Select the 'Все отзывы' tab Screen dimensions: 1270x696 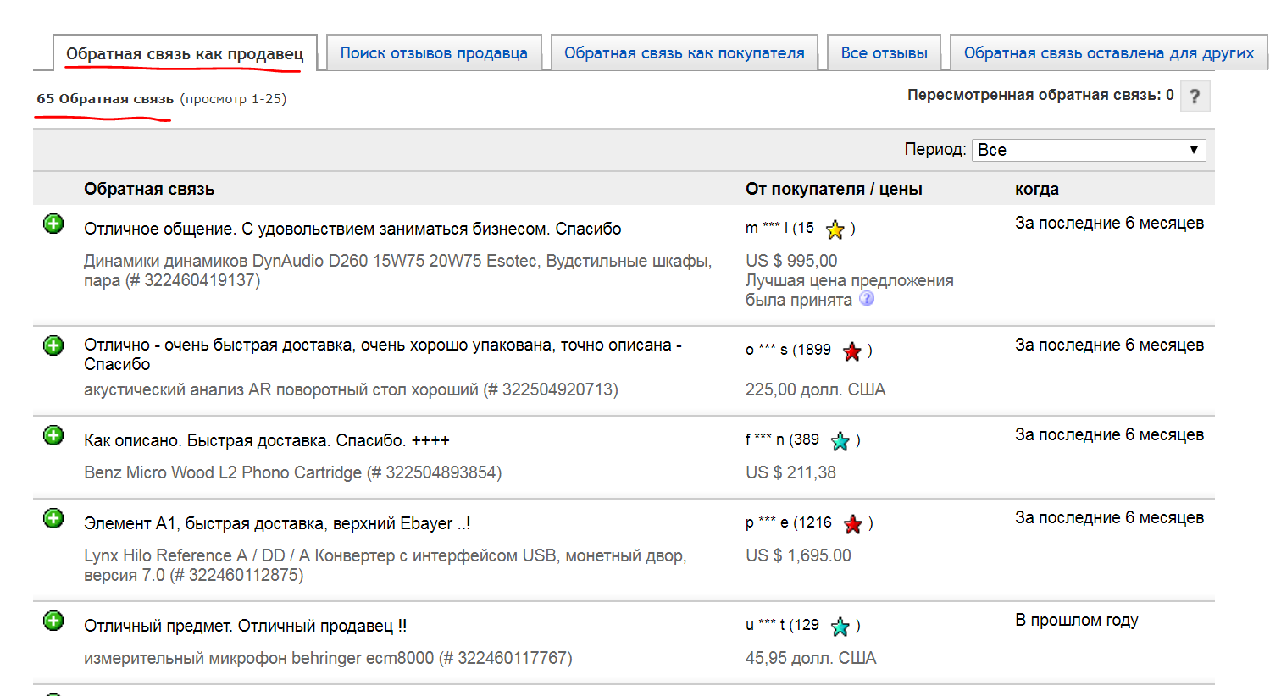[884, 53]
